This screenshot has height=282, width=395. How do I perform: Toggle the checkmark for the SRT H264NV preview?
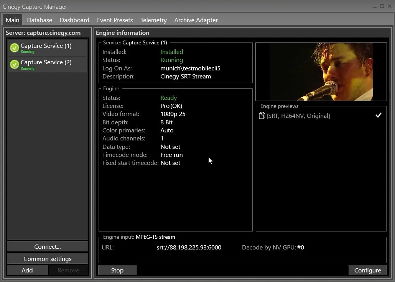tap(379, 115)
